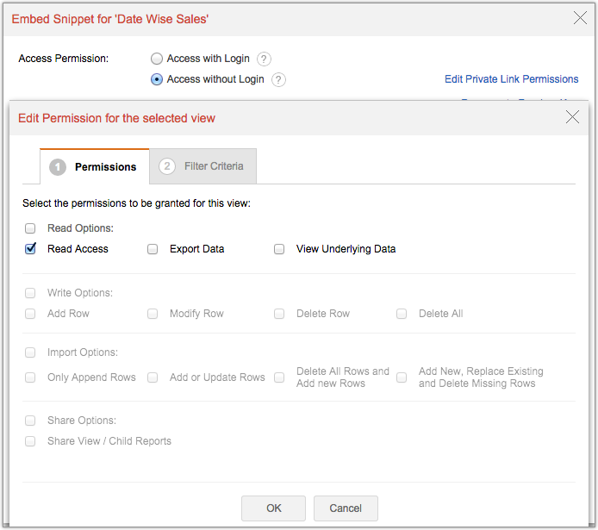Check Share View / Child Reports checkbox
Image resolution: width=598 pixels, height=530 pixels.
tap(30, 441)
